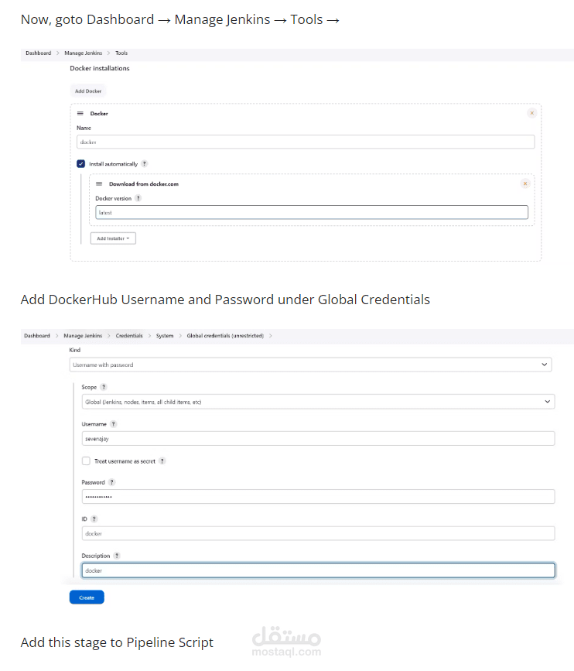Click the 'Docker installations' heading text

click(x=100, y=68)
